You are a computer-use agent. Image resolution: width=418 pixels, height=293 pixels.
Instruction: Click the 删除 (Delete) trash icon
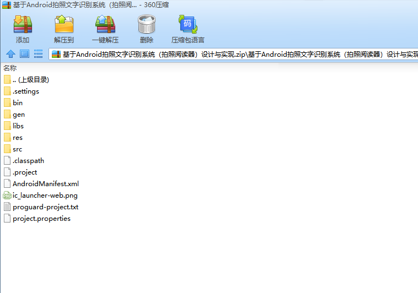[147, 24]
